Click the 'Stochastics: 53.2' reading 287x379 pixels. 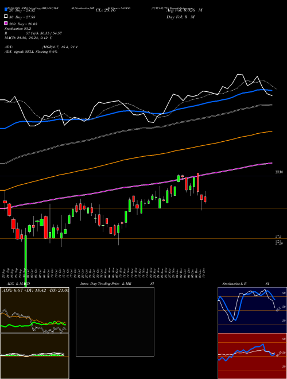point(17,29)
